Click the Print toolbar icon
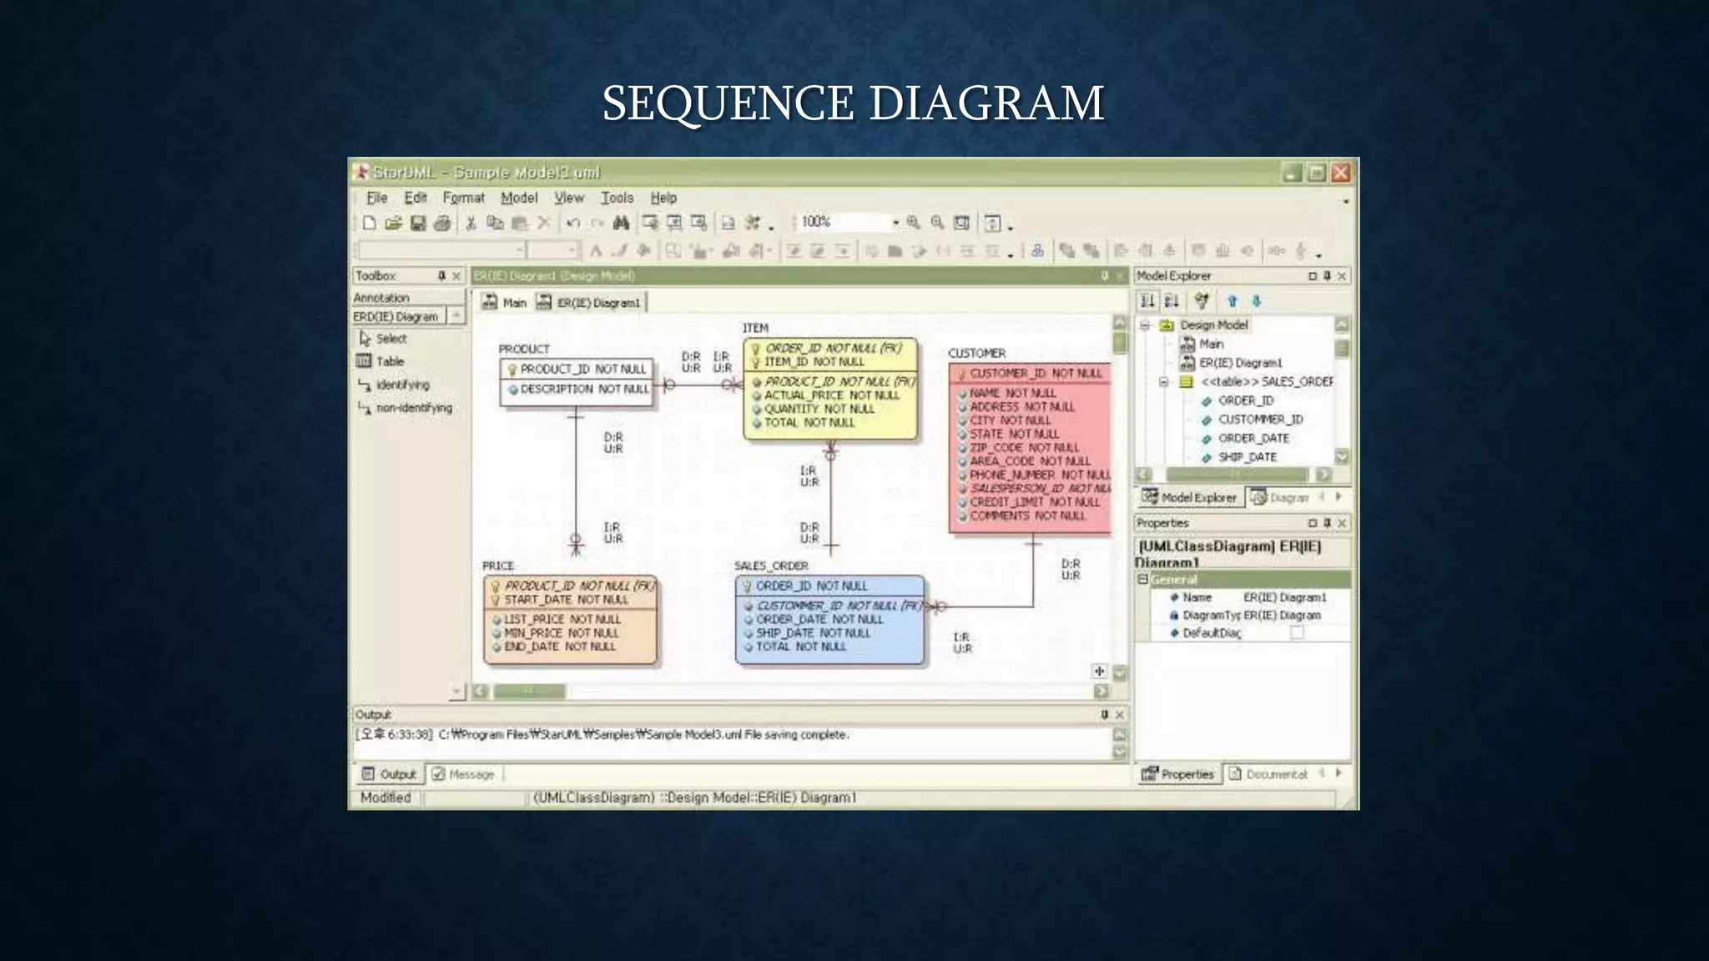This screenshot has width=1709, height=961. [442, 223]
